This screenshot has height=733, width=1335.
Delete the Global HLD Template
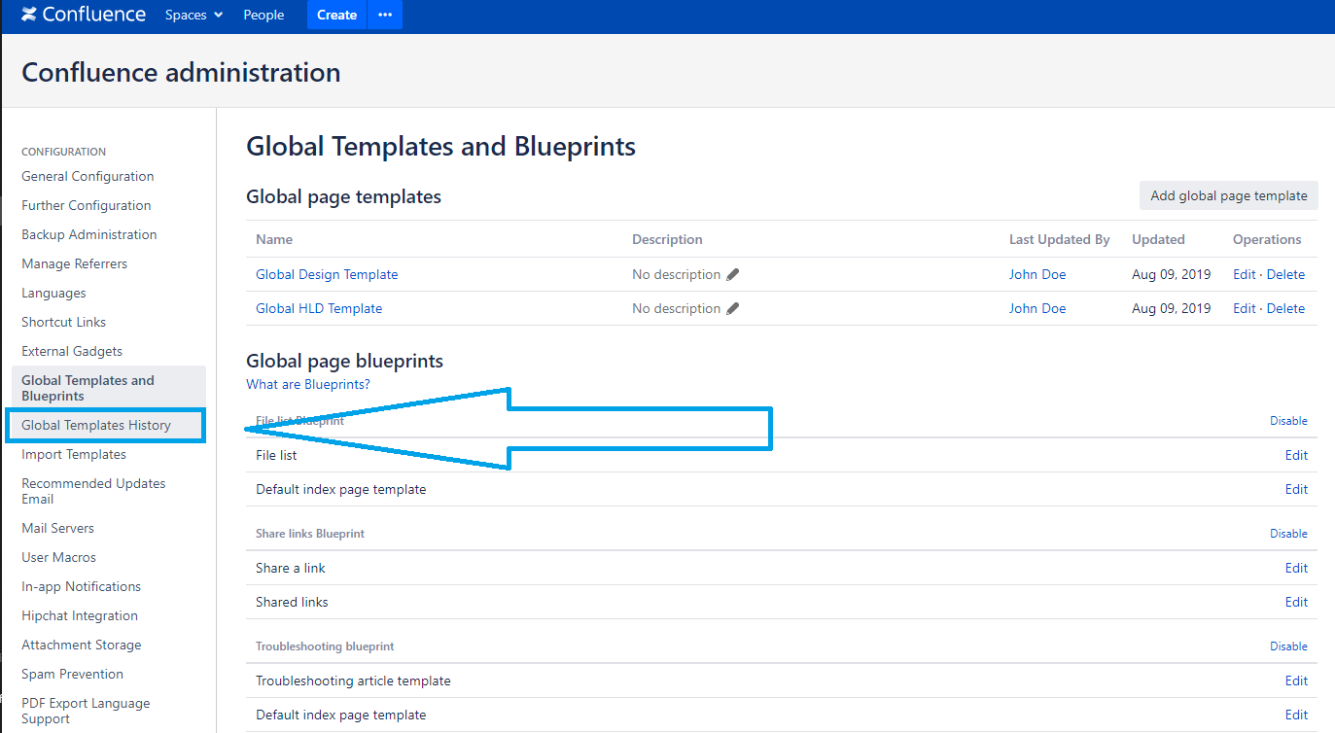(1285, 308)
